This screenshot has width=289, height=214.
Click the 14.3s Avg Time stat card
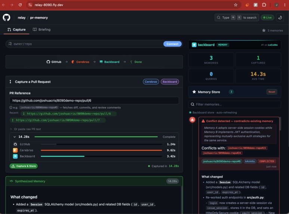pyautogui.click(x=258, y=76)
